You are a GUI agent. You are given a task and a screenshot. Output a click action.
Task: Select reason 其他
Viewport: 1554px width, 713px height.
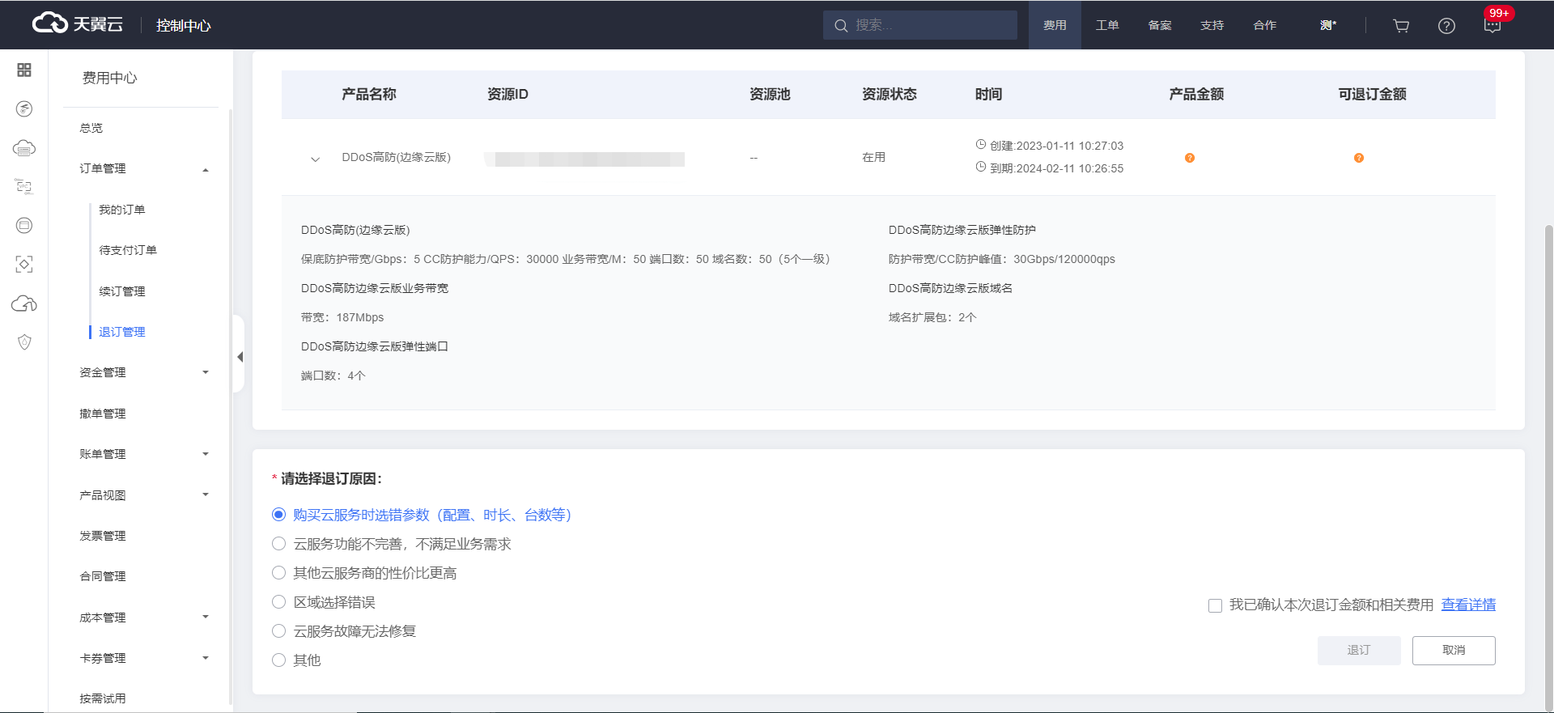click(278, 660)
